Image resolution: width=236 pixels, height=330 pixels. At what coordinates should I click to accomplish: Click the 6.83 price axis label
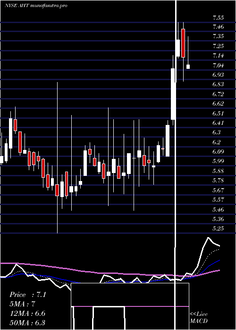(218, 84)
